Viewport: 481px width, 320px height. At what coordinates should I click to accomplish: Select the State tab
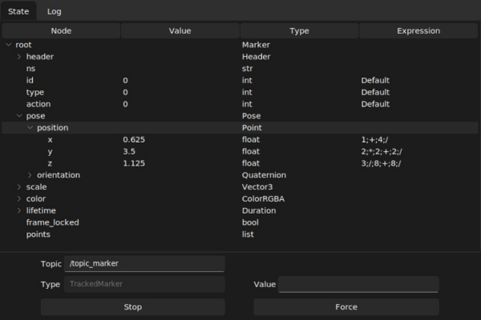(18, 11)
